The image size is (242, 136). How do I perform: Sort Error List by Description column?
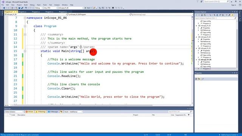pyautogui.click(x=21, y=115)
